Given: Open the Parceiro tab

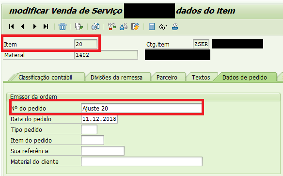Looking at the screenshot, I should pos(167,78).
